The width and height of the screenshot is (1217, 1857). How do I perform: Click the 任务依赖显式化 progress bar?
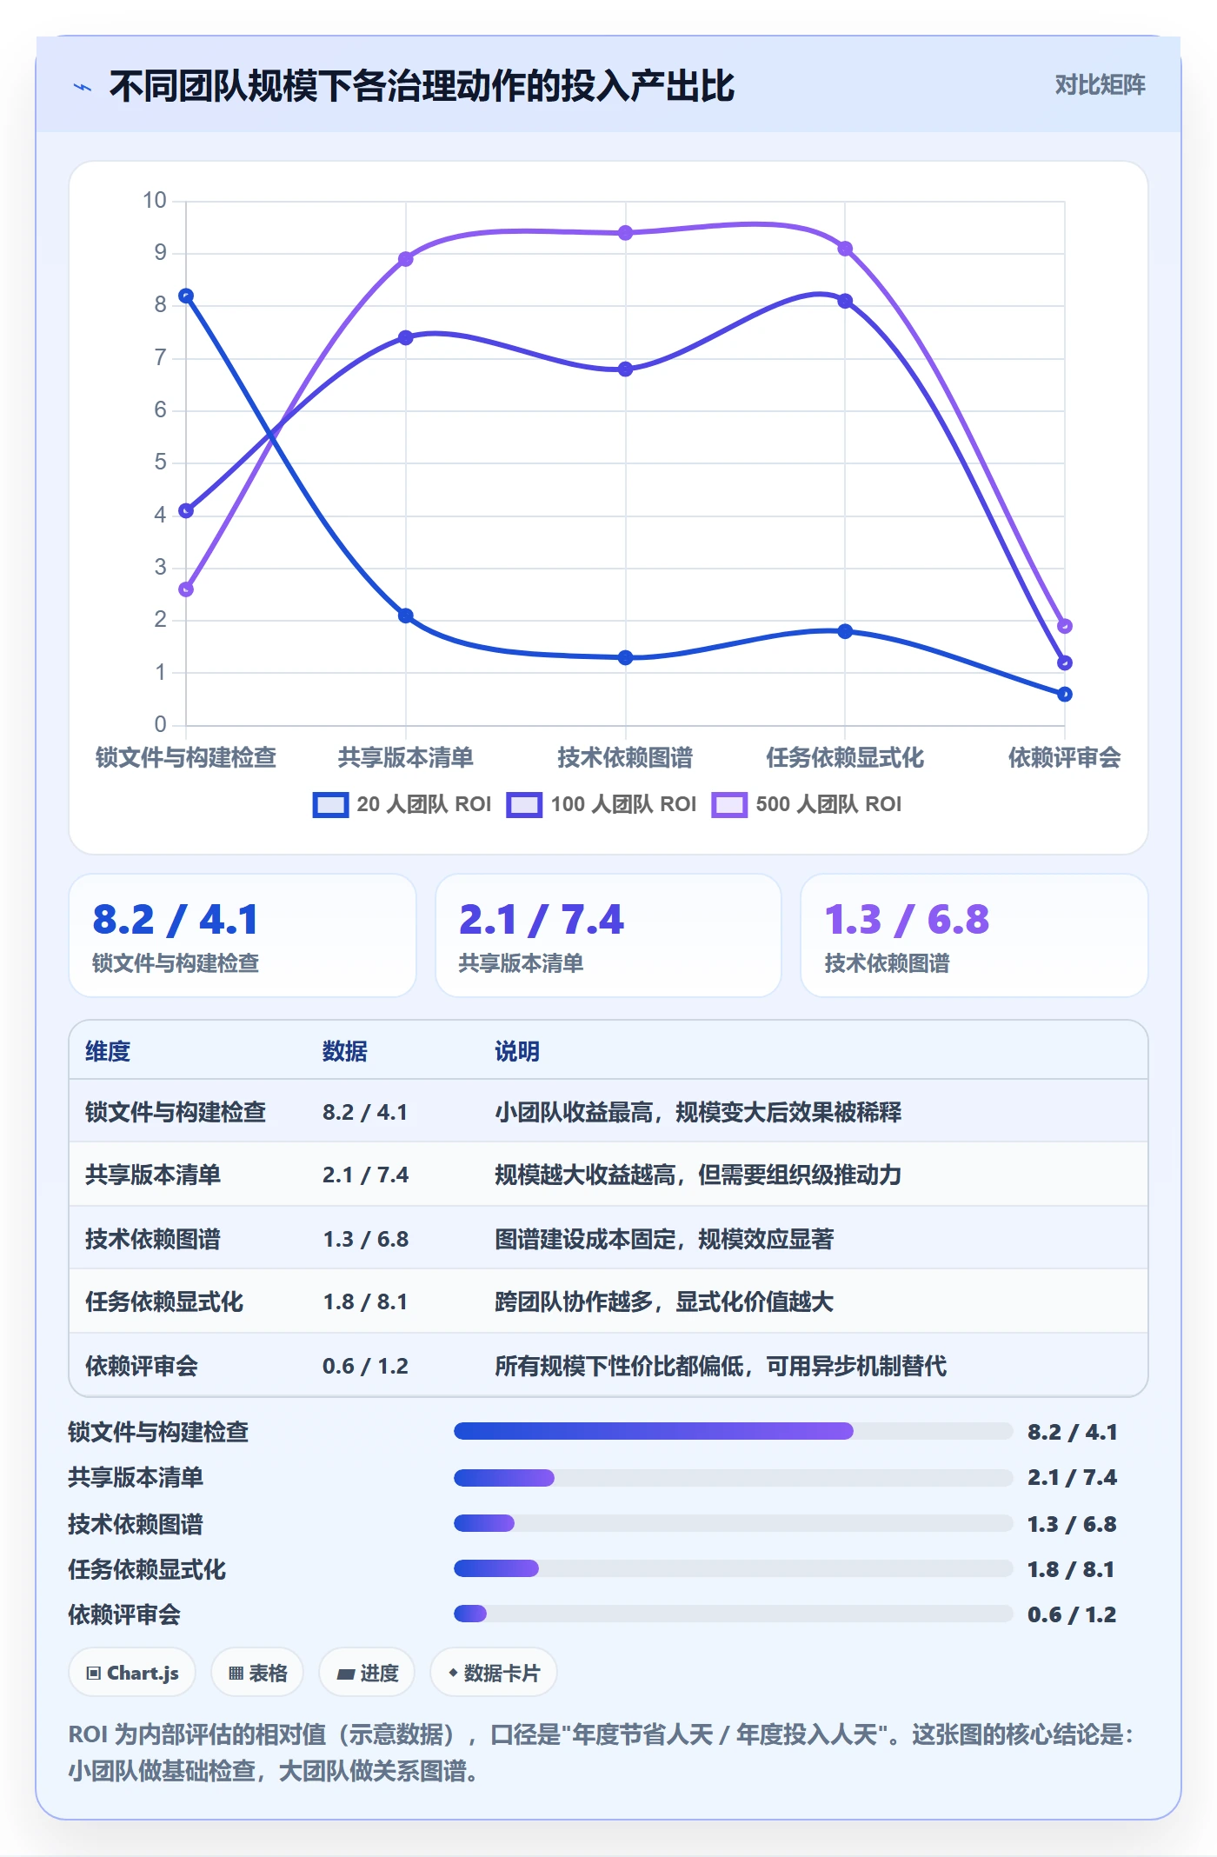tap(734, 1568)
